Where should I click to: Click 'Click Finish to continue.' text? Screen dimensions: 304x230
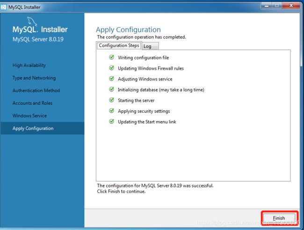click(121, 192)
